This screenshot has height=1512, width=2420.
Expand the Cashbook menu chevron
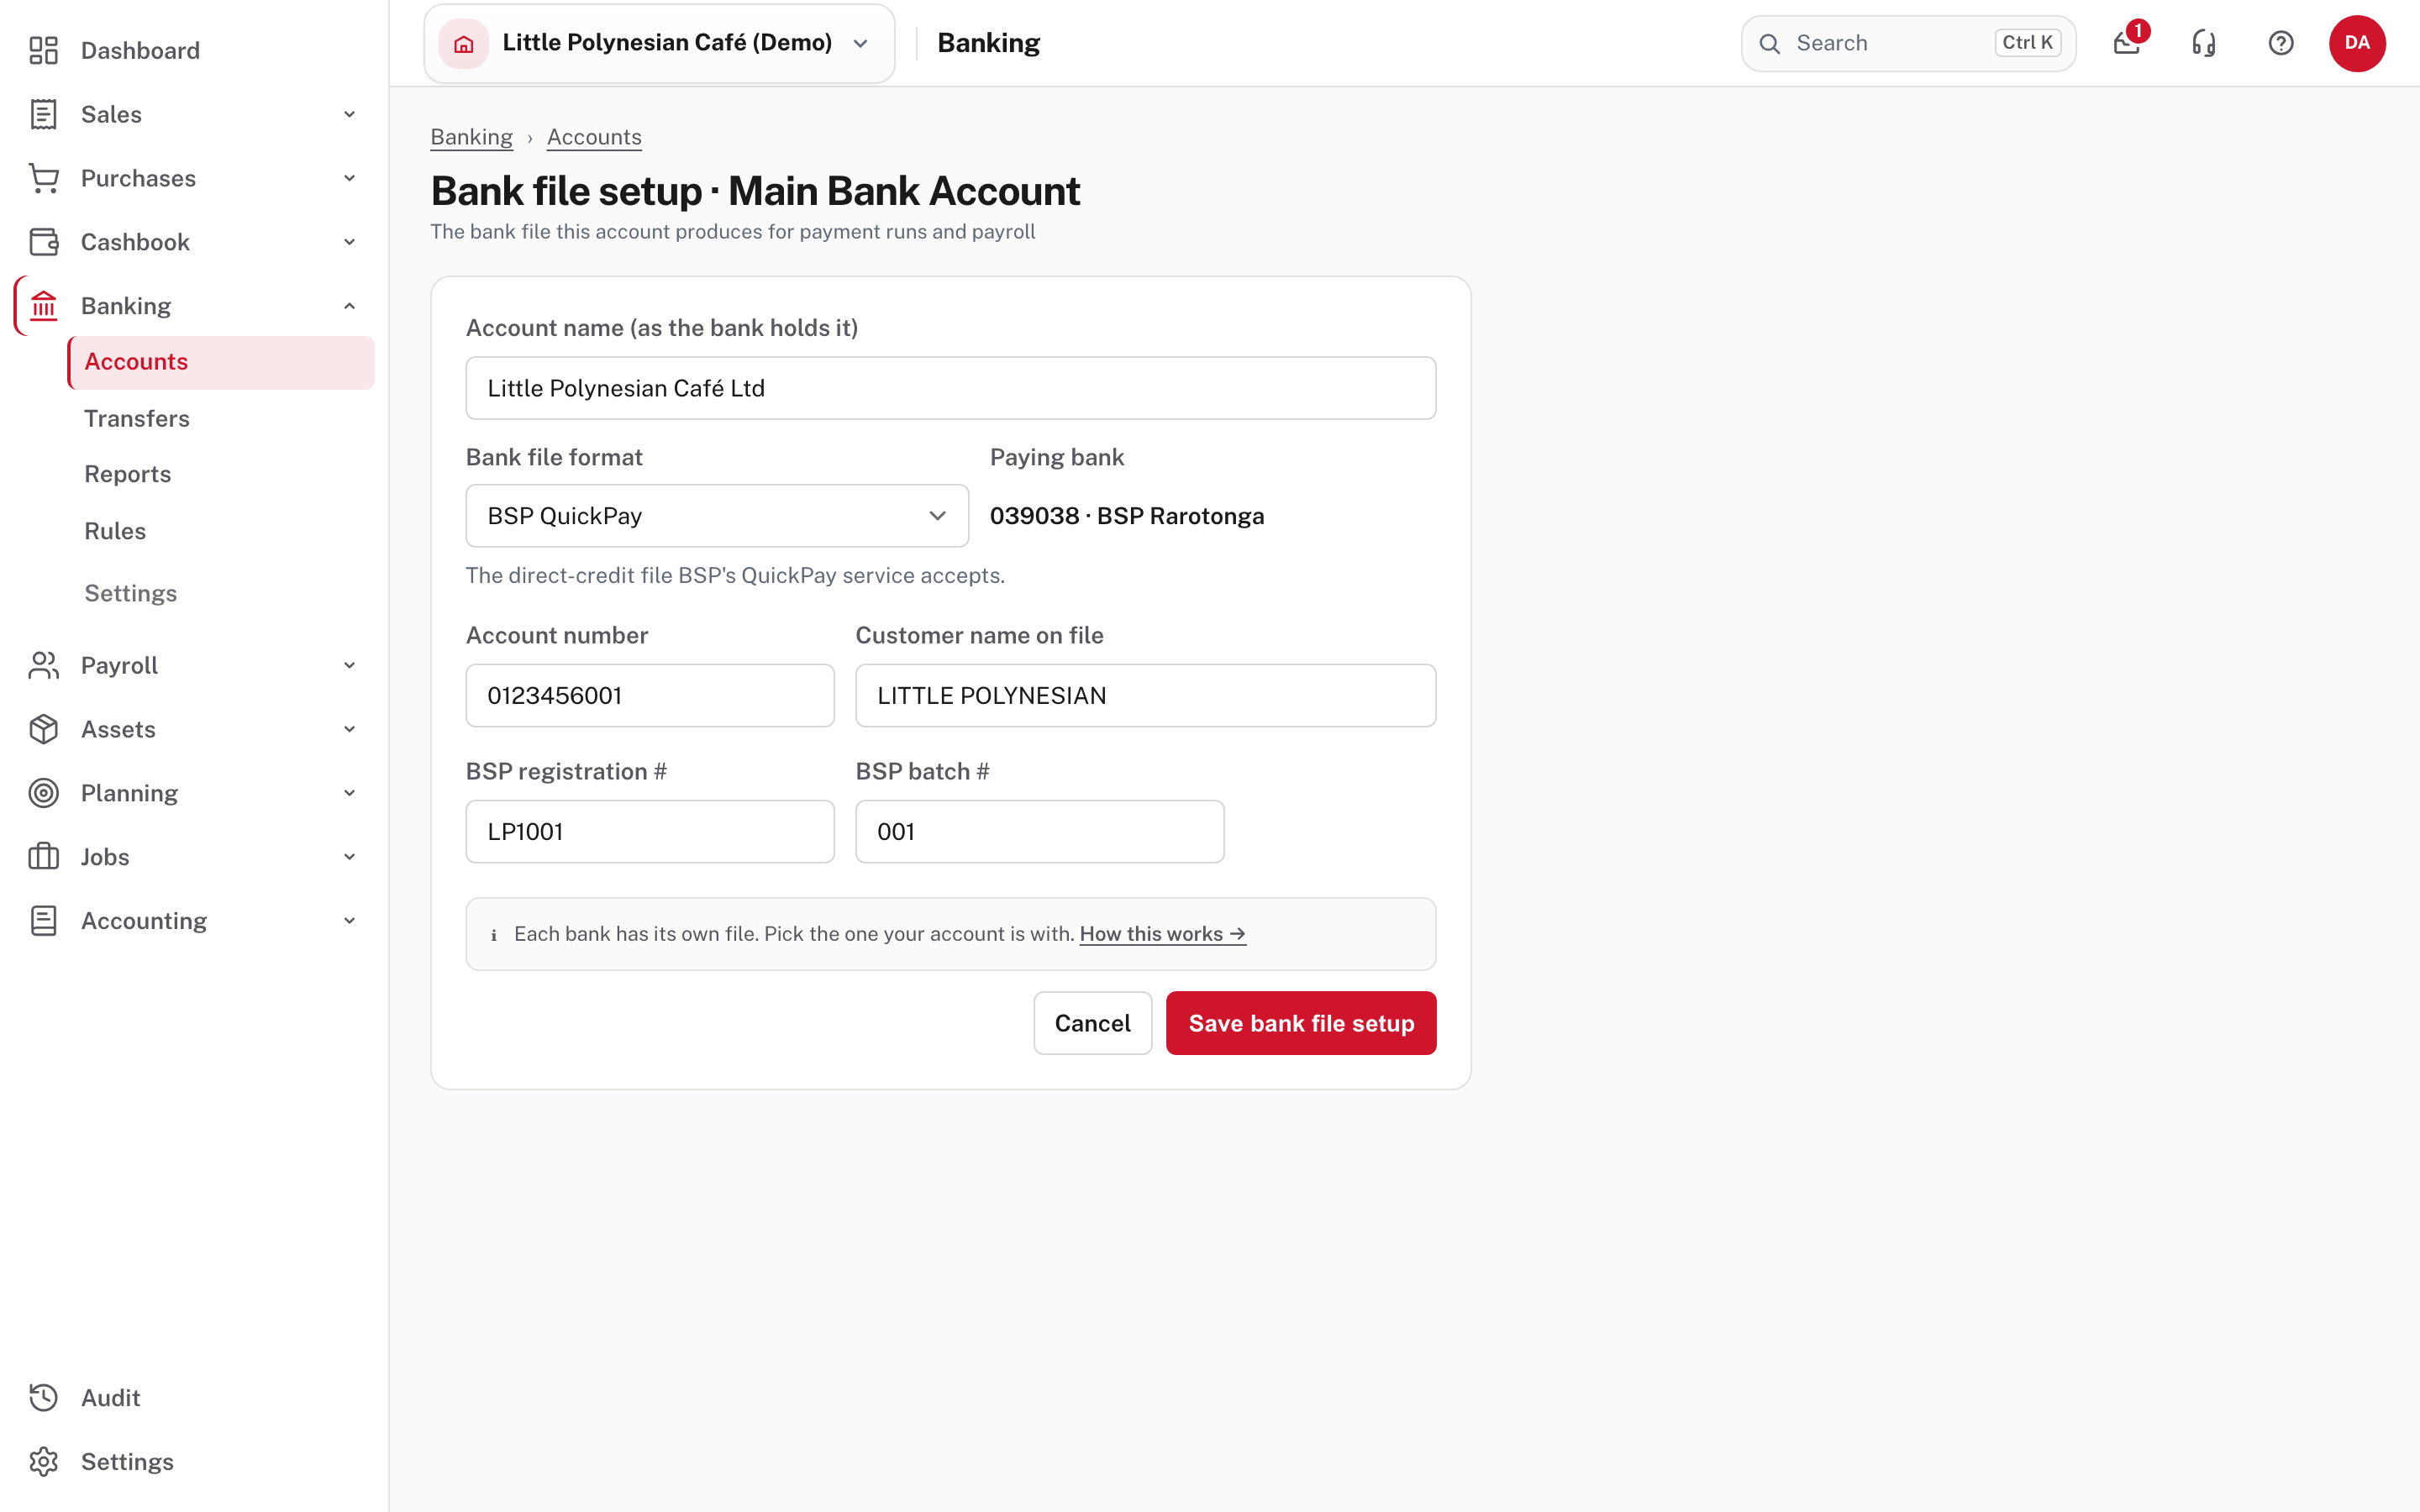(350, 242)
